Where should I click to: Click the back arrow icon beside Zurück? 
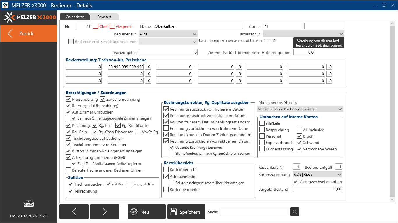(x=10, y=33)
